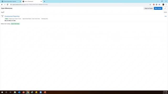
Task: Open File Explorer from taskbar
Action: (15, 92)
